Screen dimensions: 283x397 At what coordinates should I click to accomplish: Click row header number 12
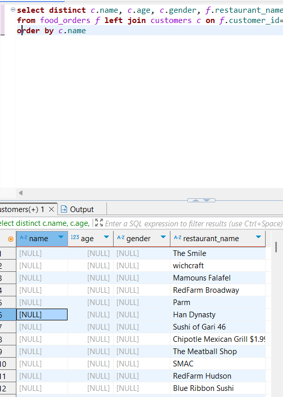8,388
